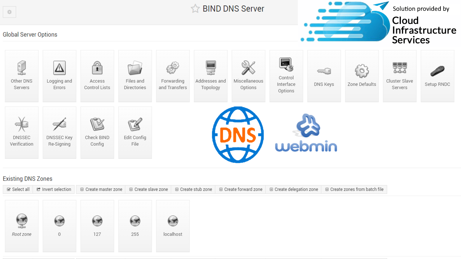Screen dimensions: 461x259
Task: Open DNS Keys page
Action: click(324, 76)
